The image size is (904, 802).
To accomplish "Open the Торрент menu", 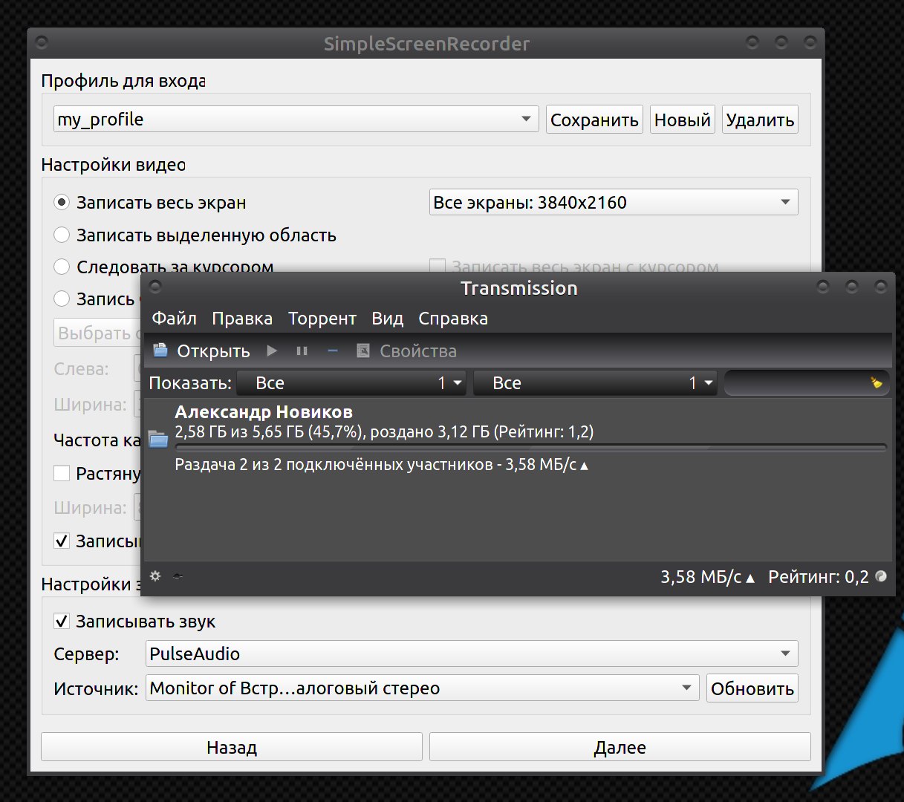I will click(322, 319).
